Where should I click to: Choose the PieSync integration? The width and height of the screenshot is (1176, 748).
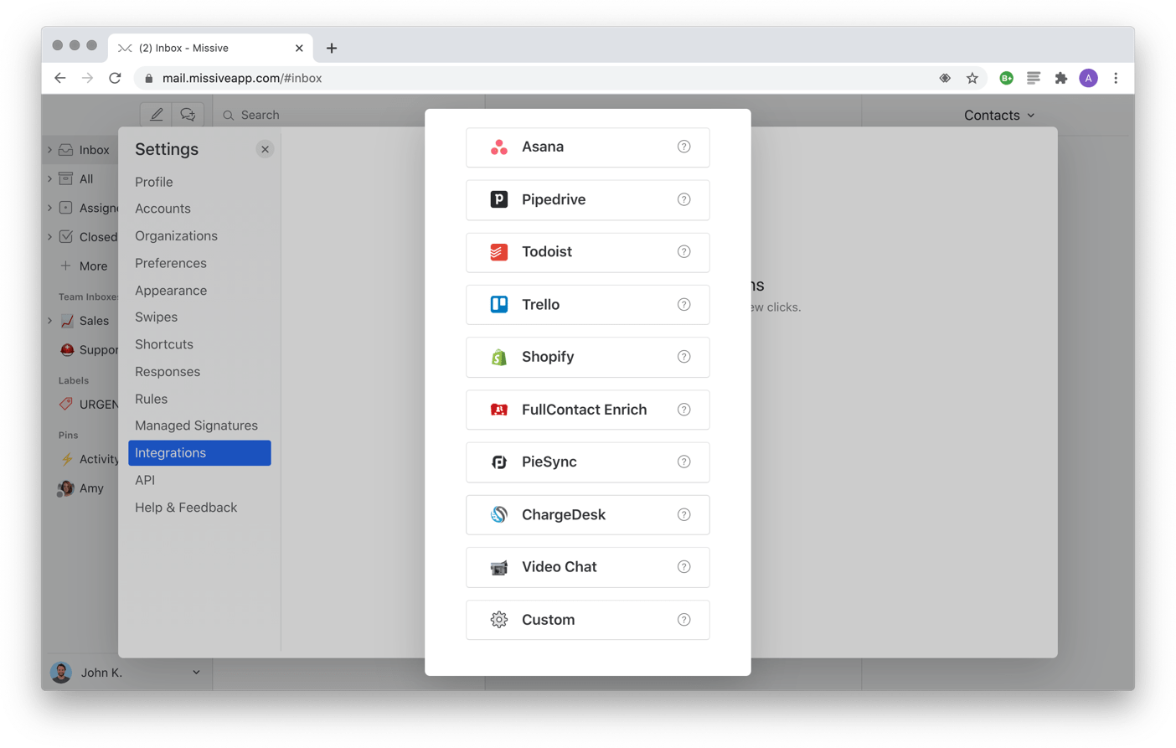[x=587, y=462]
